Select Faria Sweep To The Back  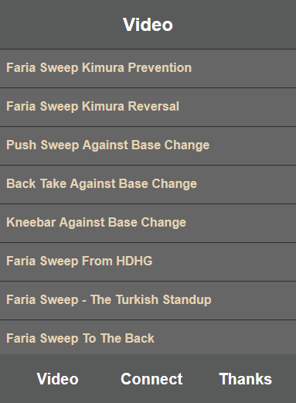click(x=148, y=337)
